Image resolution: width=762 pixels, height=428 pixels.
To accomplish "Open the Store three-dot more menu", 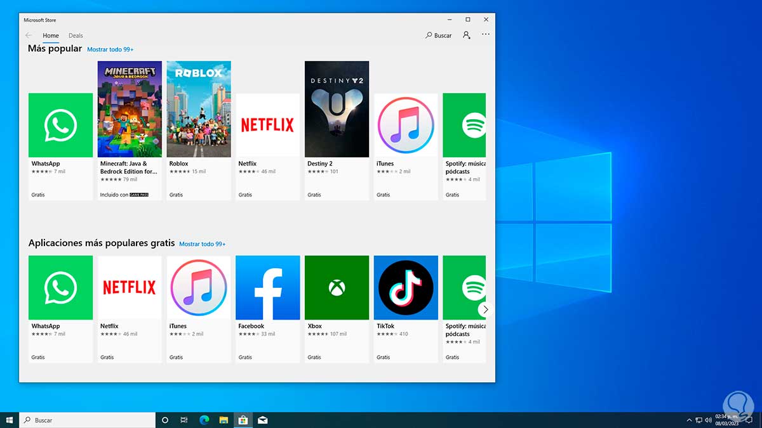I will click(x=486, y=36).
